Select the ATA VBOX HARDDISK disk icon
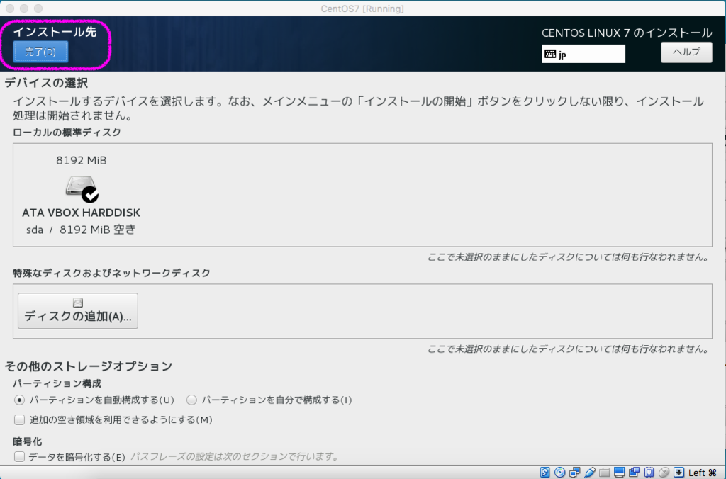 pos(81,188)
